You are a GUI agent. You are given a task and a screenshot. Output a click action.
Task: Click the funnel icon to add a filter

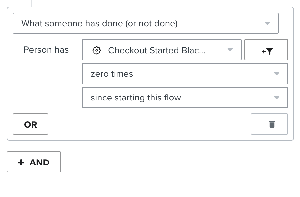pyautogui.click(x=269, y=51)
